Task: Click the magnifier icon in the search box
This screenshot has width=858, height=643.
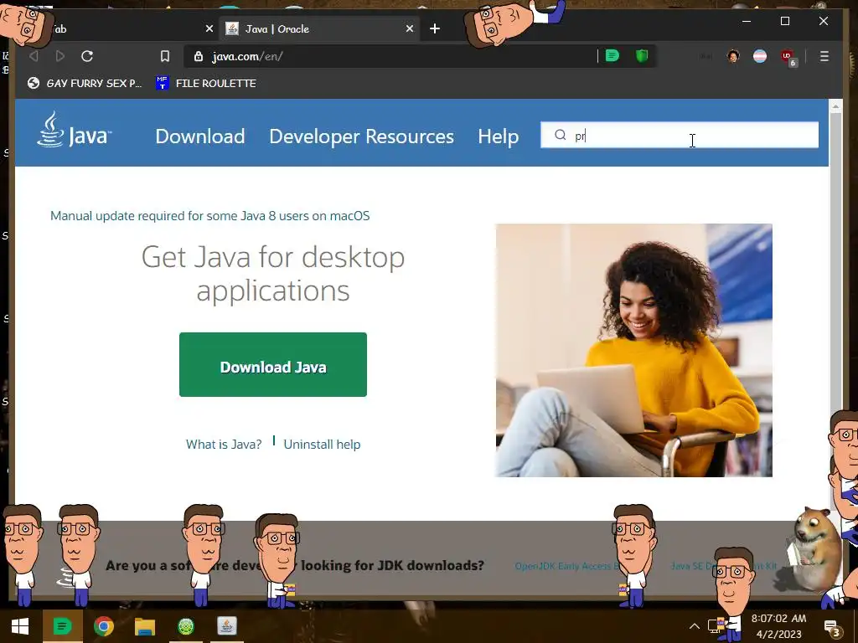Action: coord(560,135)
